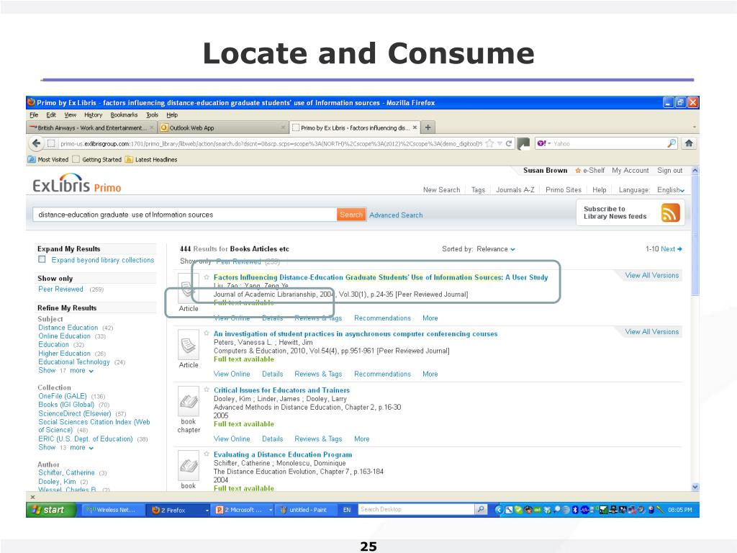Image resolution: width=737 pixels, height=553 pixels.
Task: Open Most Visited bookmarks item
Action: click(48, 159)
